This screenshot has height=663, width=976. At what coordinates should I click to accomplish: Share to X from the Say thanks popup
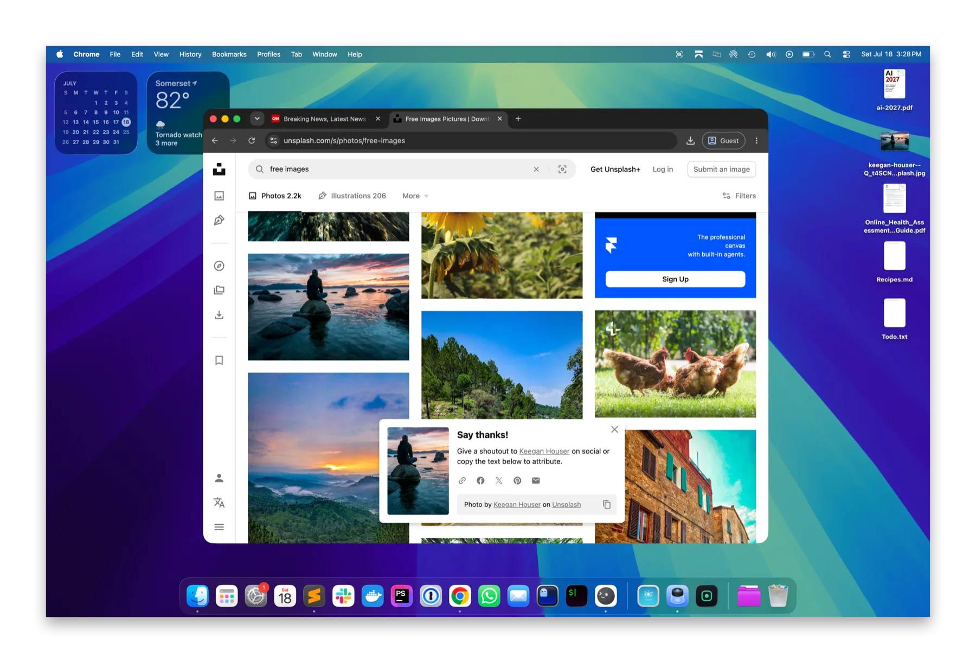499,480
